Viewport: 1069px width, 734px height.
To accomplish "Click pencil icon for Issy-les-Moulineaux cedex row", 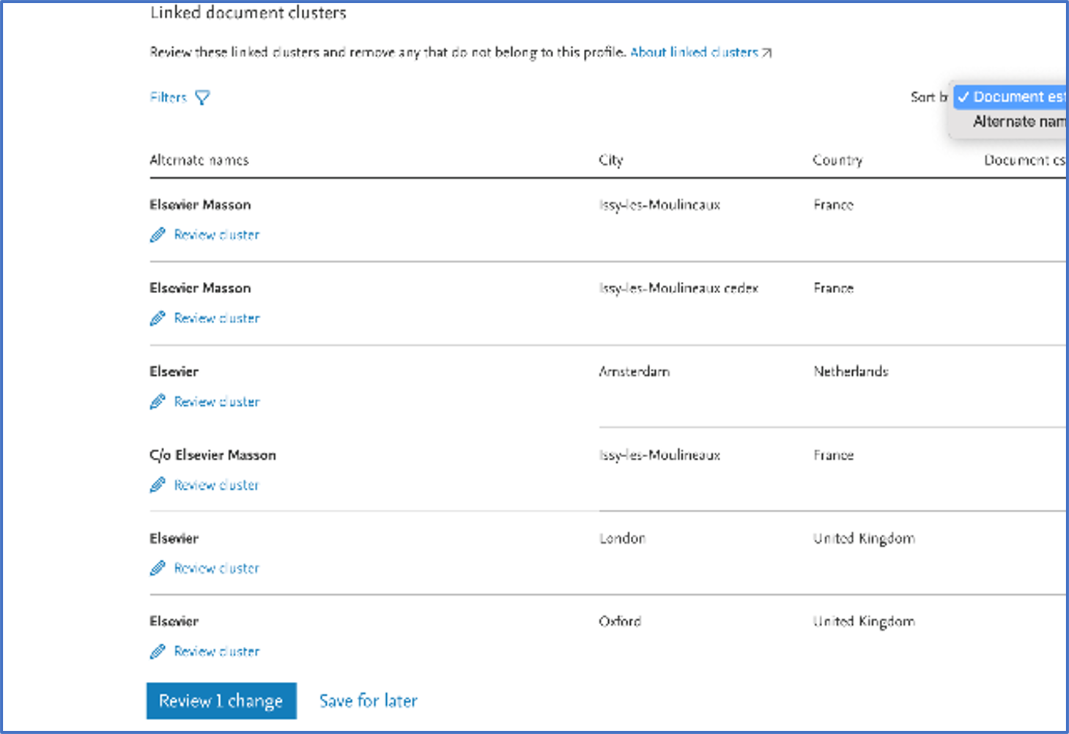I will click(158, 319).
